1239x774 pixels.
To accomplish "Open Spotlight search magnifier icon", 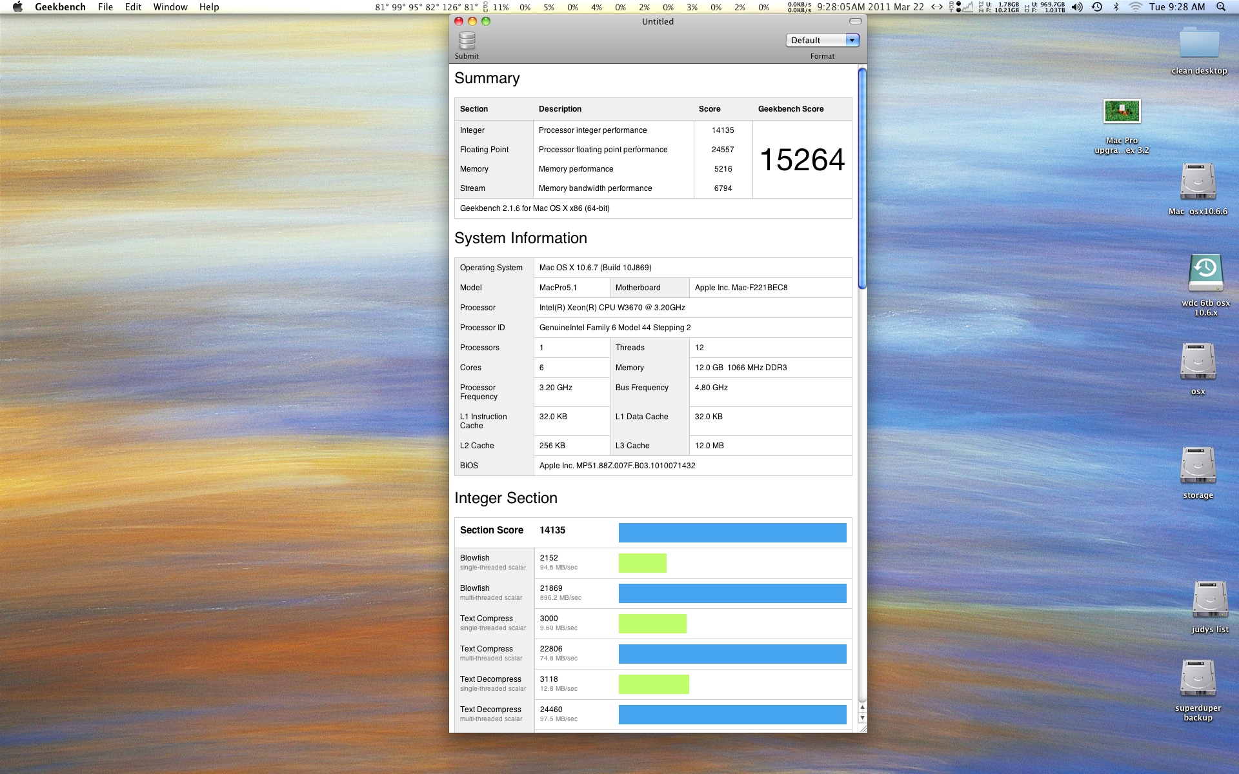I will (1221, 7).
